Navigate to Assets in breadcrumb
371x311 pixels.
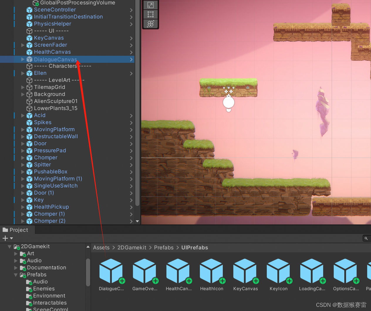tap(101, 248)
